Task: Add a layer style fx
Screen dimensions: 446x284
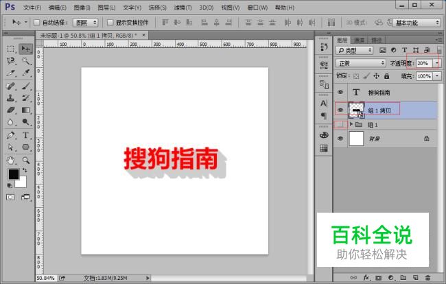Action: point(366,277)
